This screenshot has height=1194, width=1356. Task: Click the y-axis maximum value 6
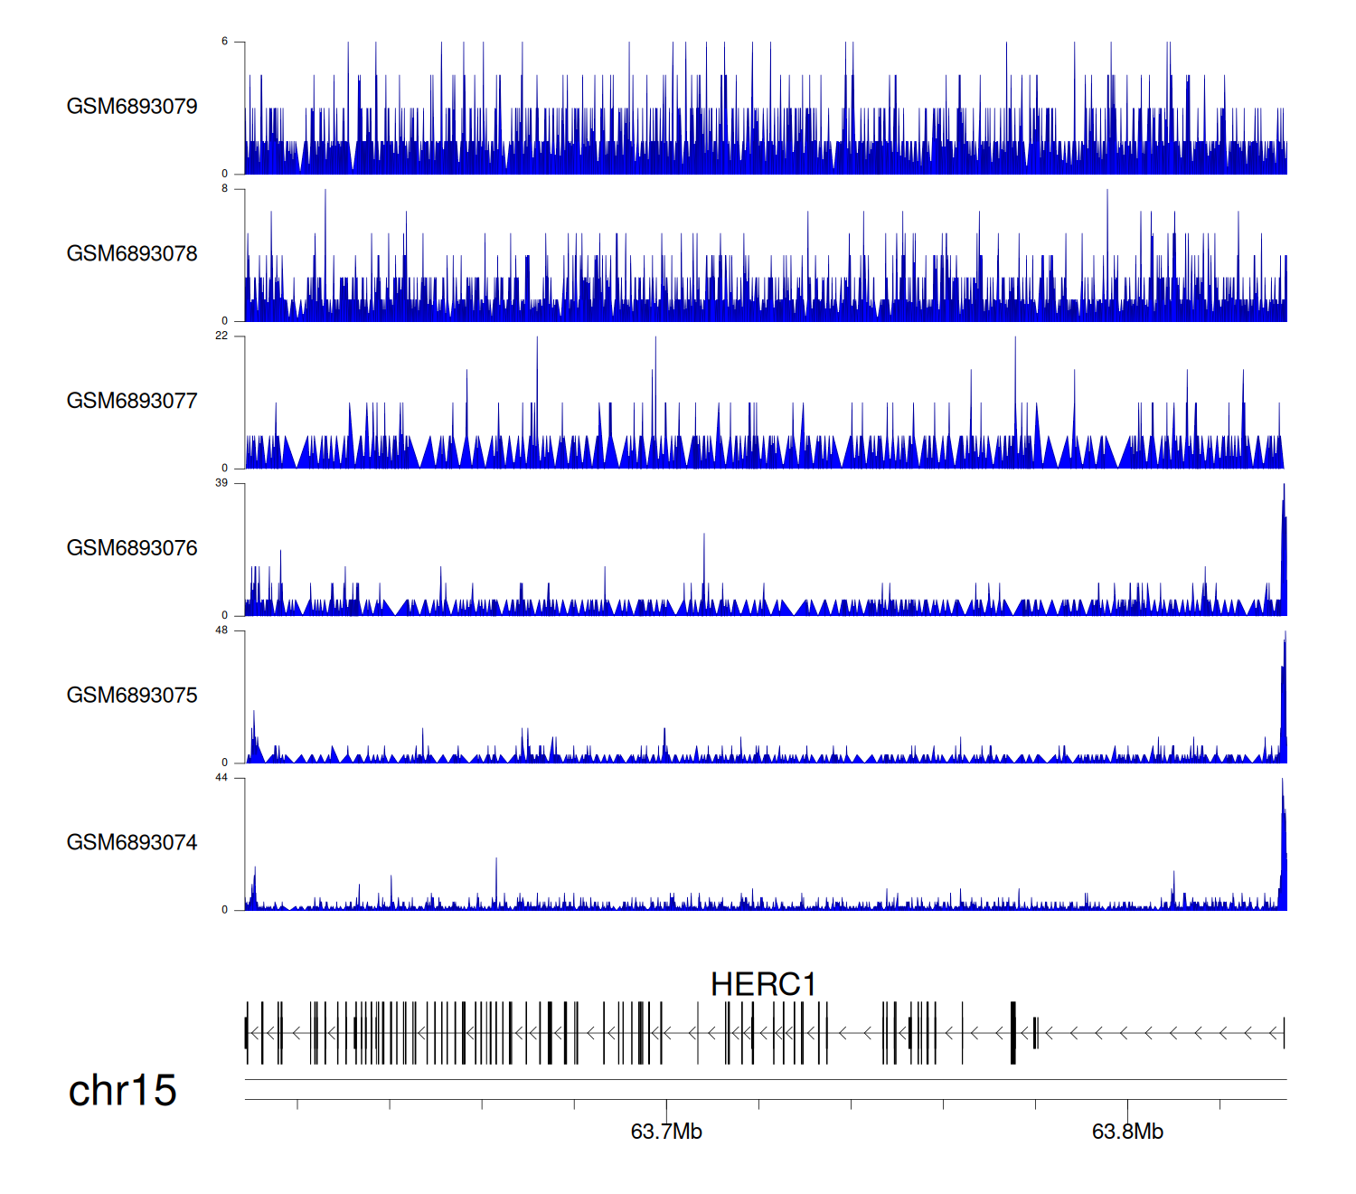pos(225,42)
